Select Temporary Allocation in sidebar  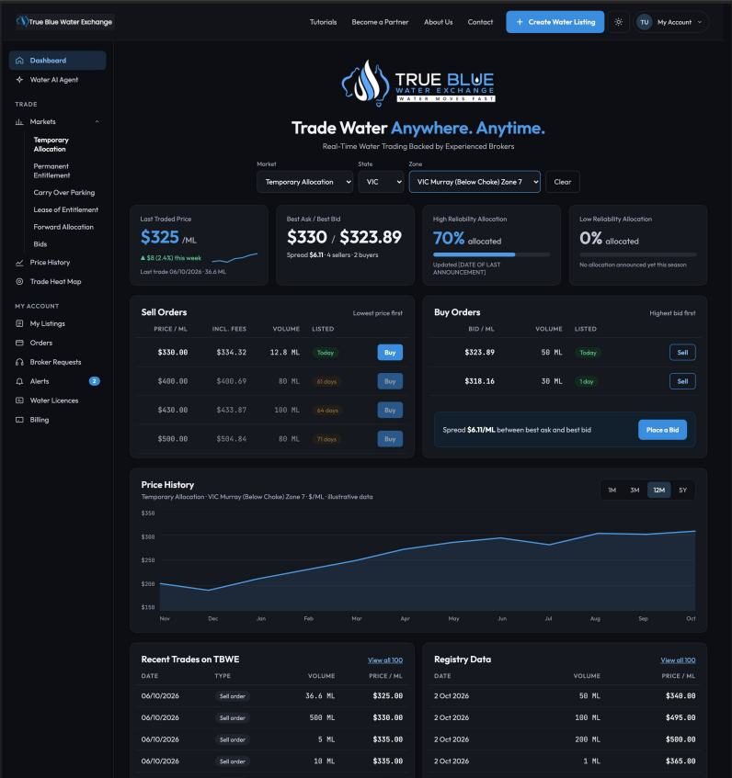point(51,144)
